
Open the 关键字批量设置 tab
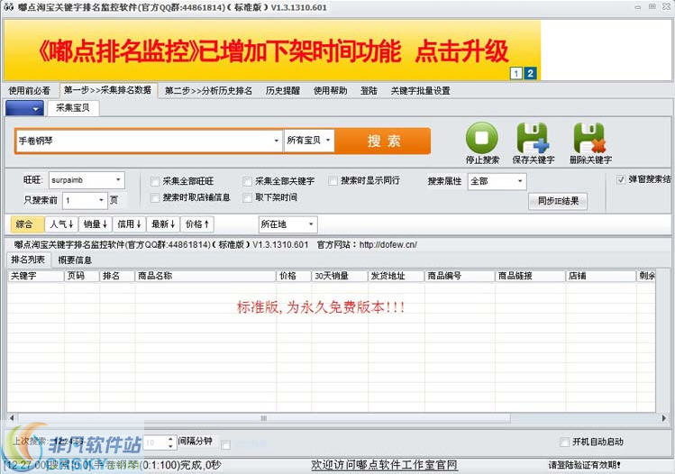[420, 91]
